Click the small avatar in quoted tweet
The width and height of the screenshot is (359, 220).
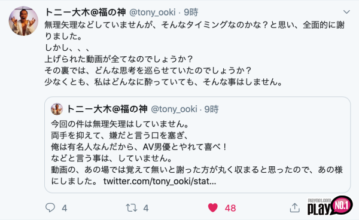[x=57, y=109]
